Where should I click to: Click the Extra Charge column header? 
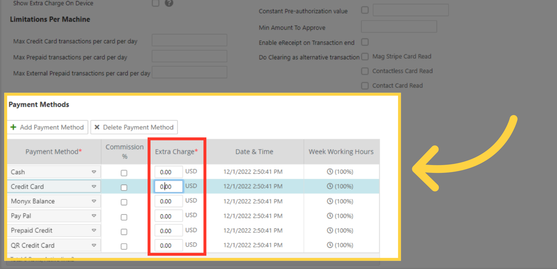[x=177, y=152]
